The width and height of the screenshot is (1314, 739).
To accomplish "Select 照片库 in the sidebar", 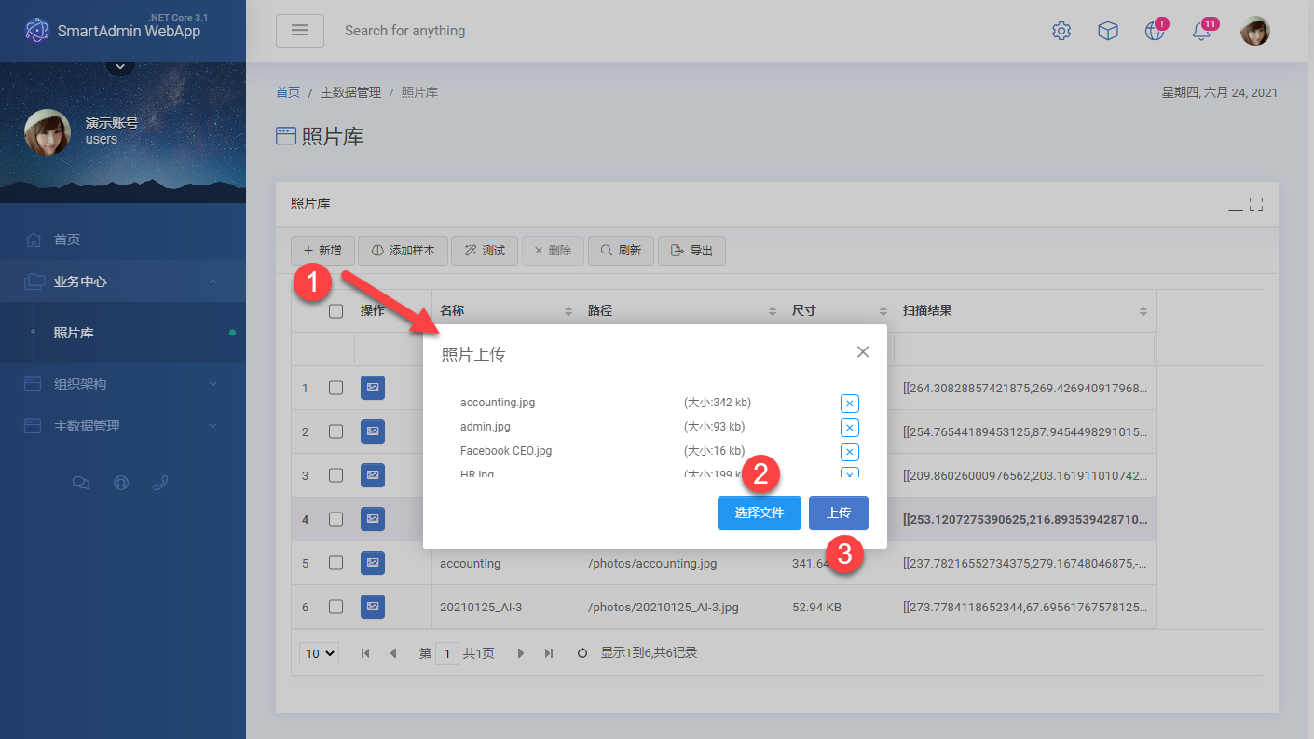I will [x=123, y=333].
